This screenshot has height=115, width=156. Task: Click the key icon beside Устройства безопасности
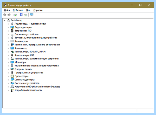coord(12,90)
